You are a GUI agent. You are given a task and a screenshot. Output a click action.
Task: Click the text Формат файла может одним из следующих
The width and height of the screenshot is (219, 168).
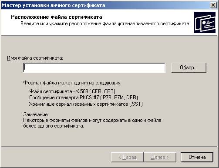[72, 83]
